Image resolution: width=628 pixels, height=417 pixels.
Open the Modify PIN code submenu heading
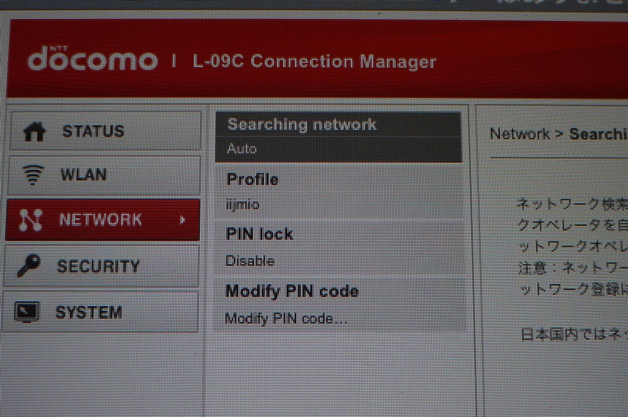point(291,291)
